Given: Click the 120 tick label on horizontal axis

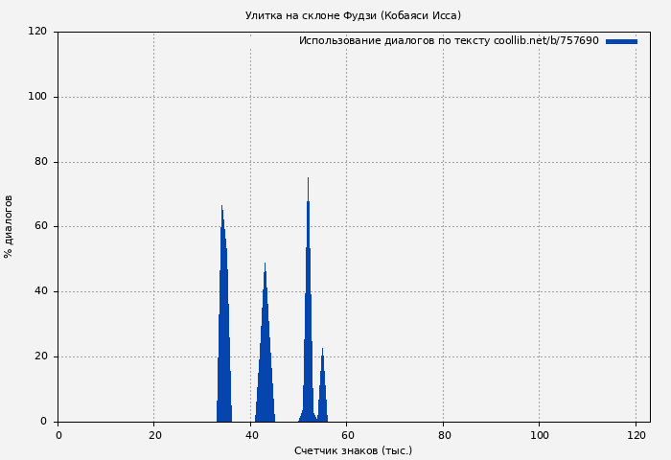Looking at the screenshot, I should coord(636,435).
